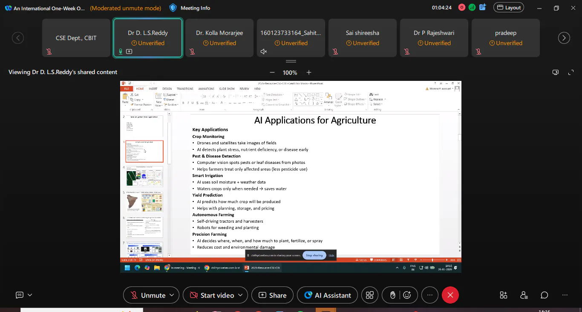
Task: Expand audio options arrow beside Unmute
Action: [x=172, y=295]
